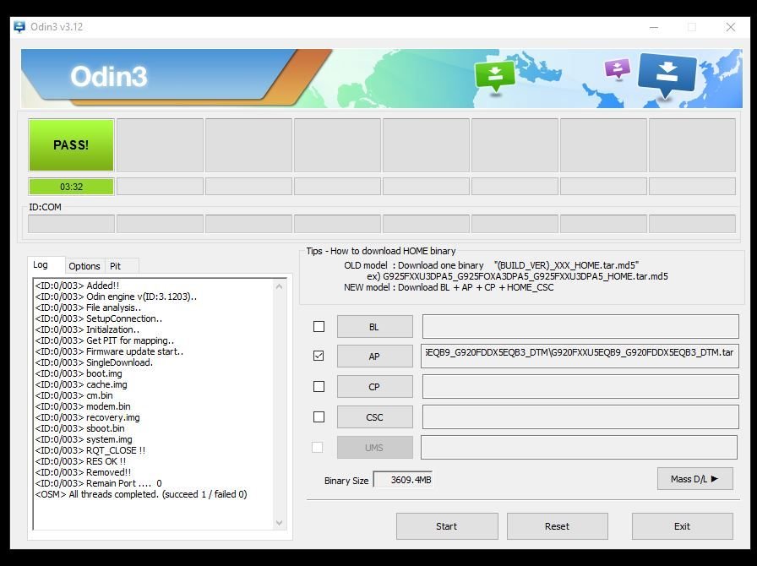Open the Options tab

click(84, 266)
